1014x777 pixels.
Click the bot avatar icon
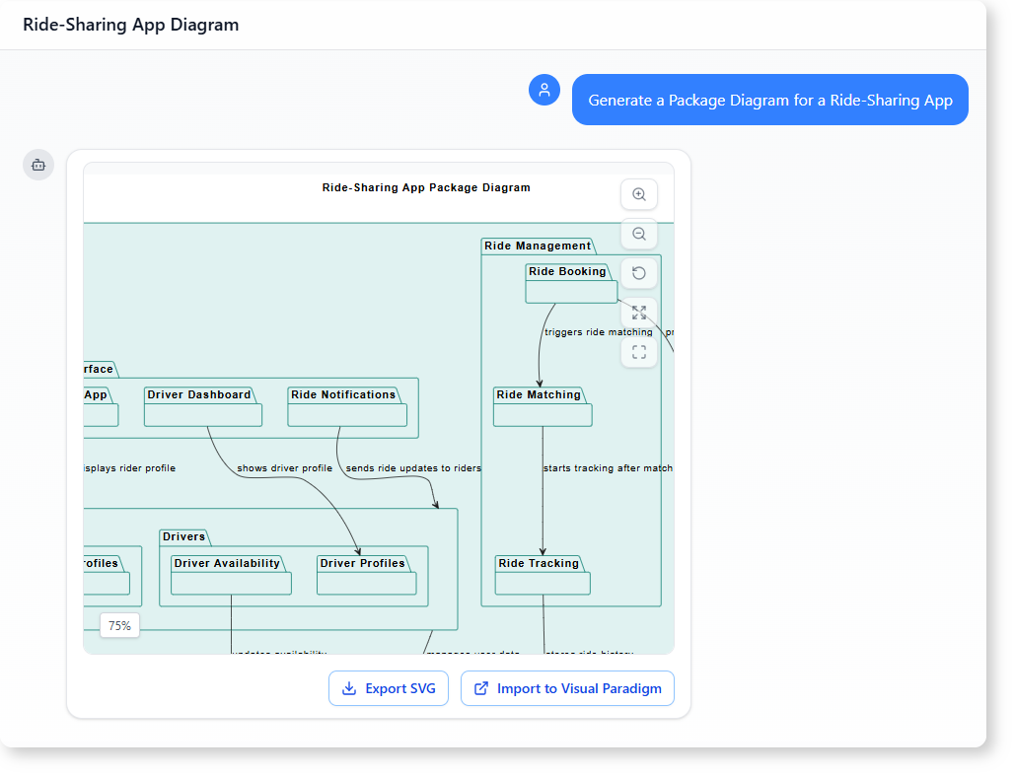coord(38,165)
